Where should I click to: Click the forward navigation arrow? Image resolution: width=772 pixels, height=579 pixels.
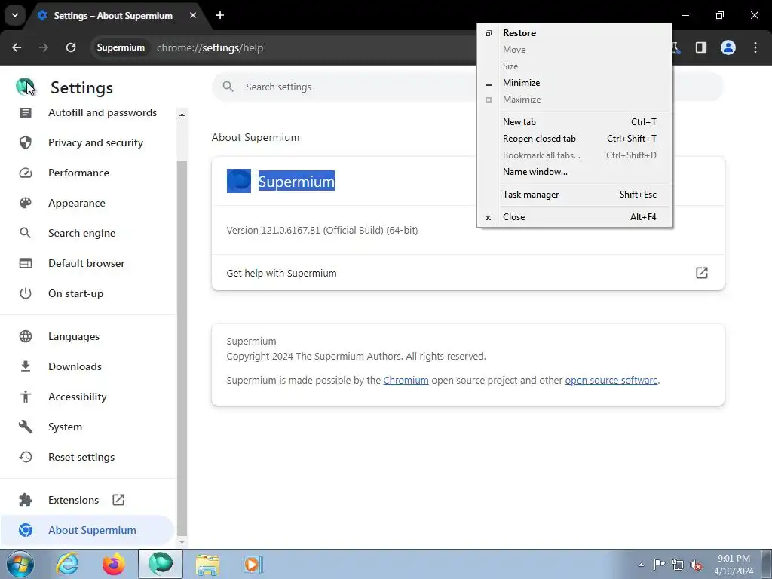pyautogui.click(x=44, y=47)
